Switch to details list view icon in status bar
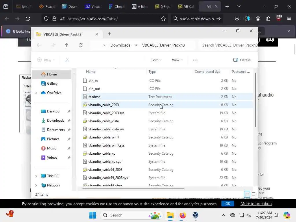The height and width of the screenshot is (222, 296). [247, 194]
